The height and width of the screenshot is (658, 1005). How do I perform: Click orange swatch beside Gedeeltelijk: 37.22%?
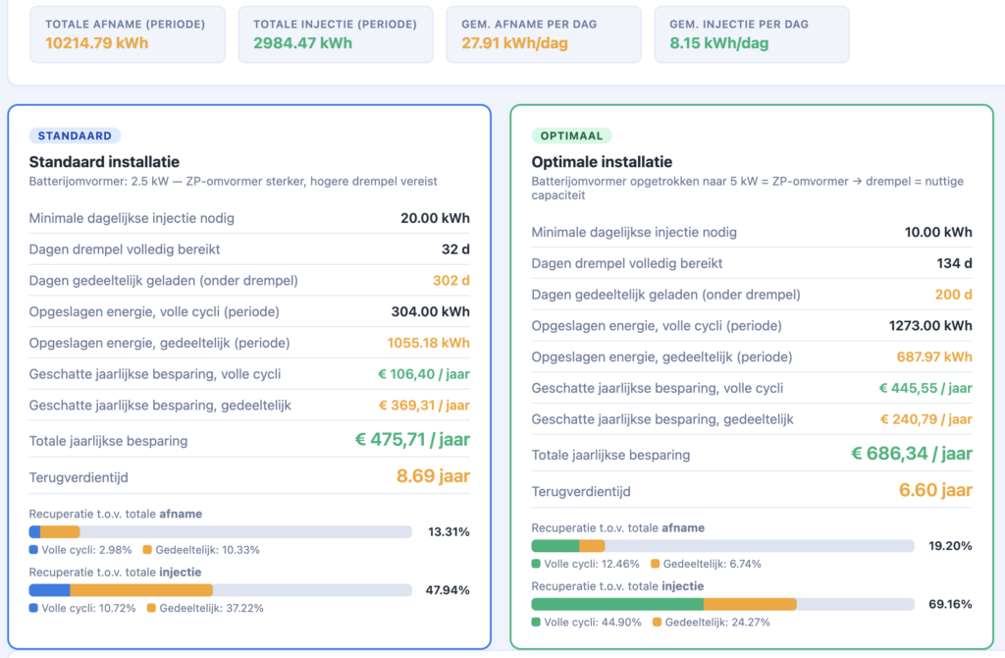point(152,608)
